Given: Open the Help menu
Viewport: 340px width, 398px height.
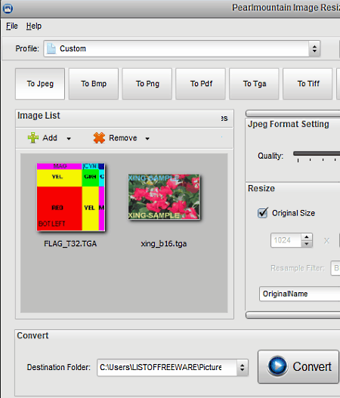Looking at the screenshot, I should [34, 26].
